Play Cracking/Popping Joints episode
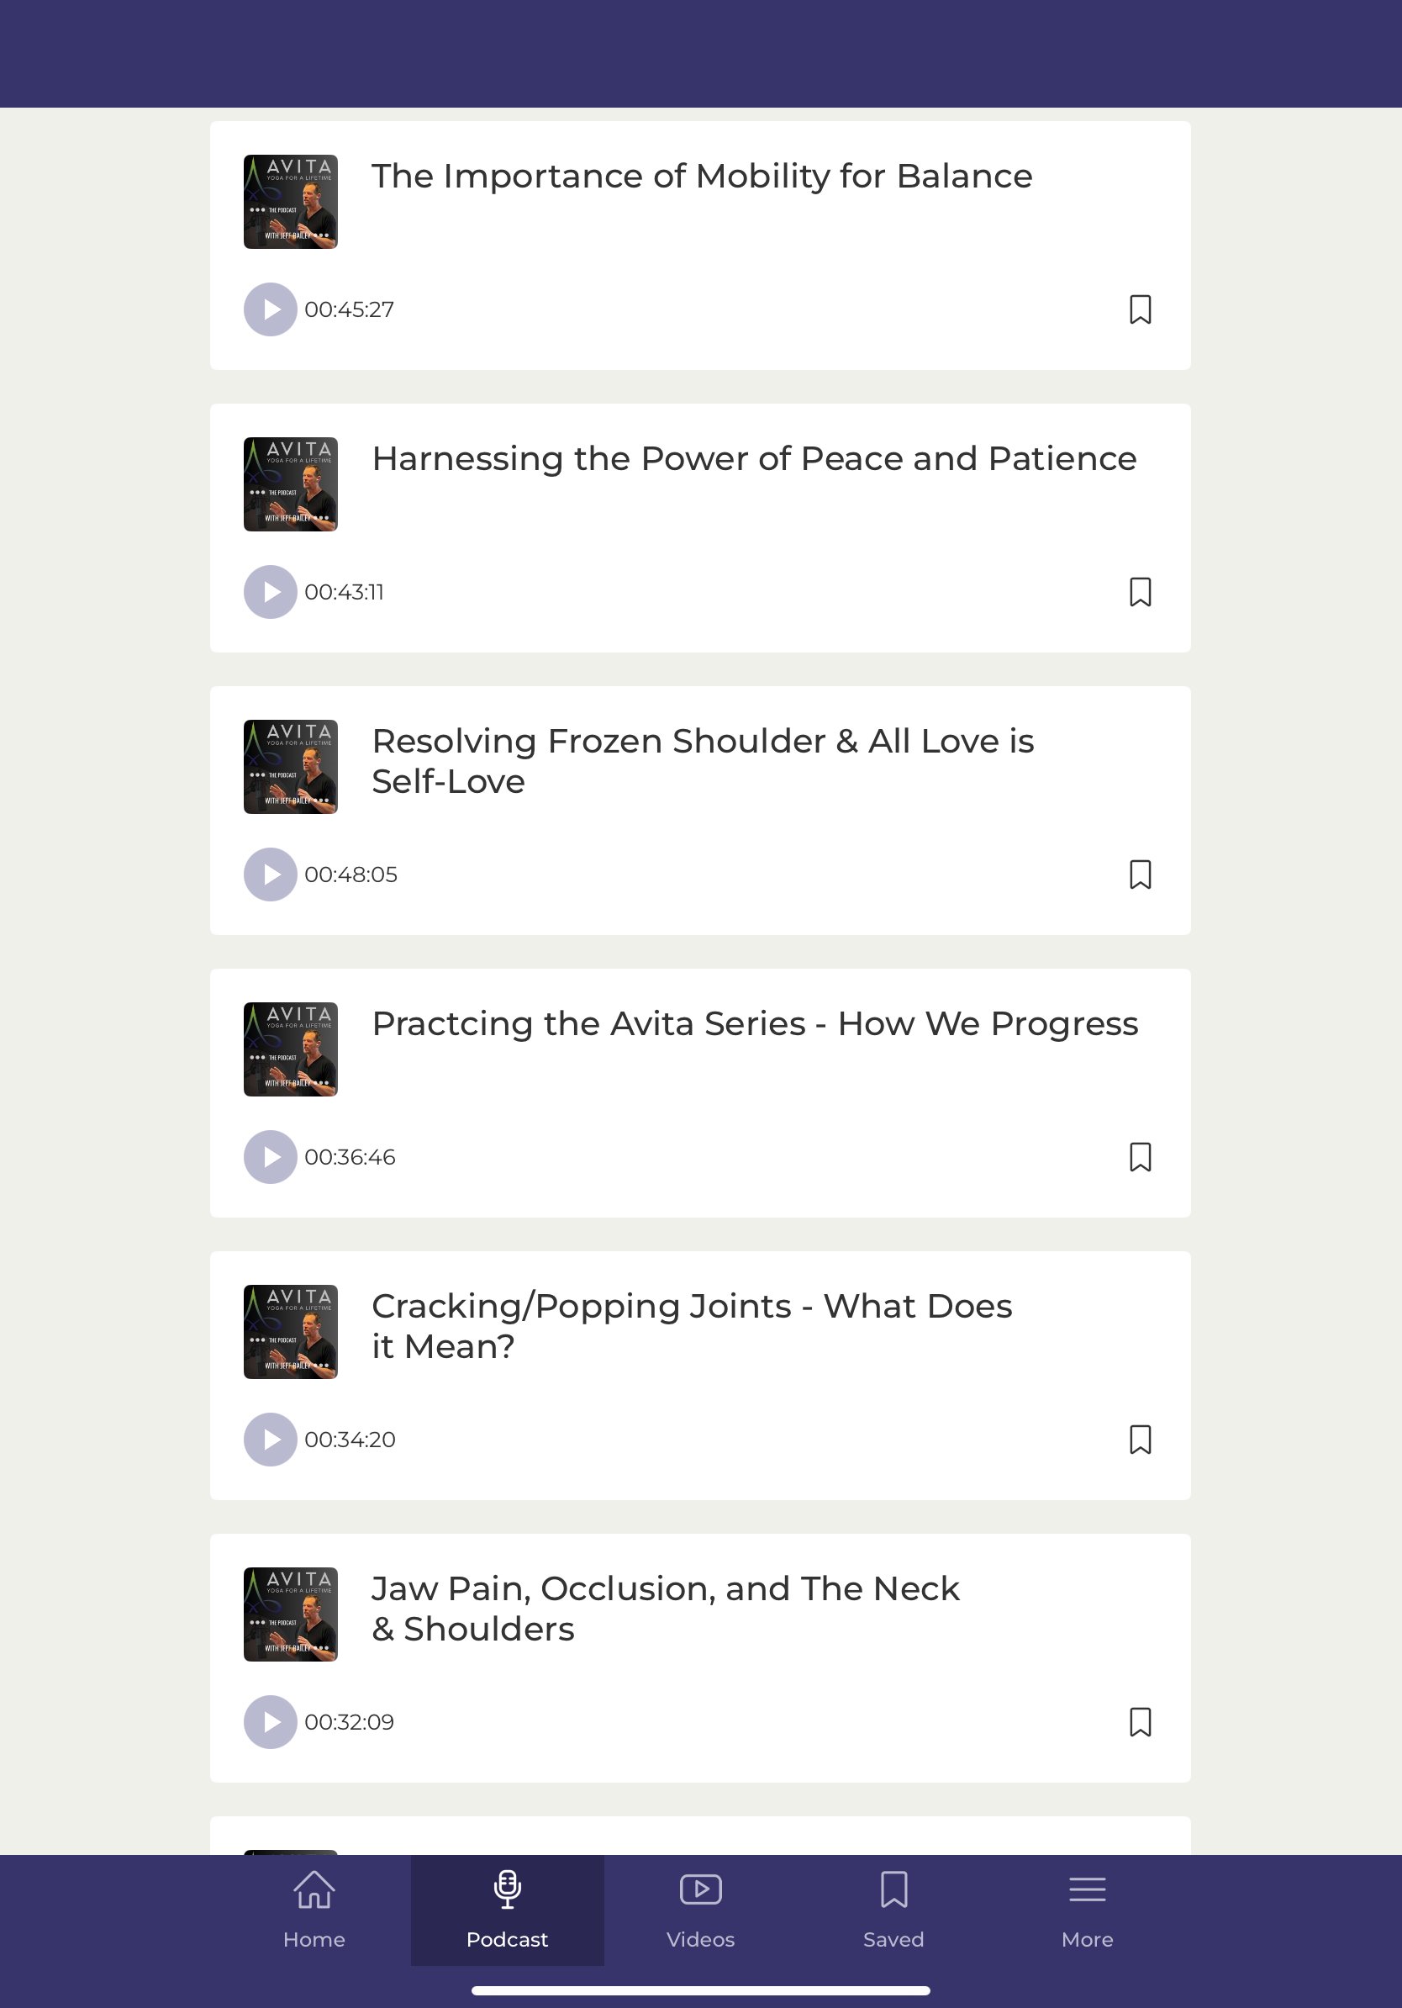The height and width of the screenshot is (2008, 1402). pyautogui.click(x=270, y=1440)
